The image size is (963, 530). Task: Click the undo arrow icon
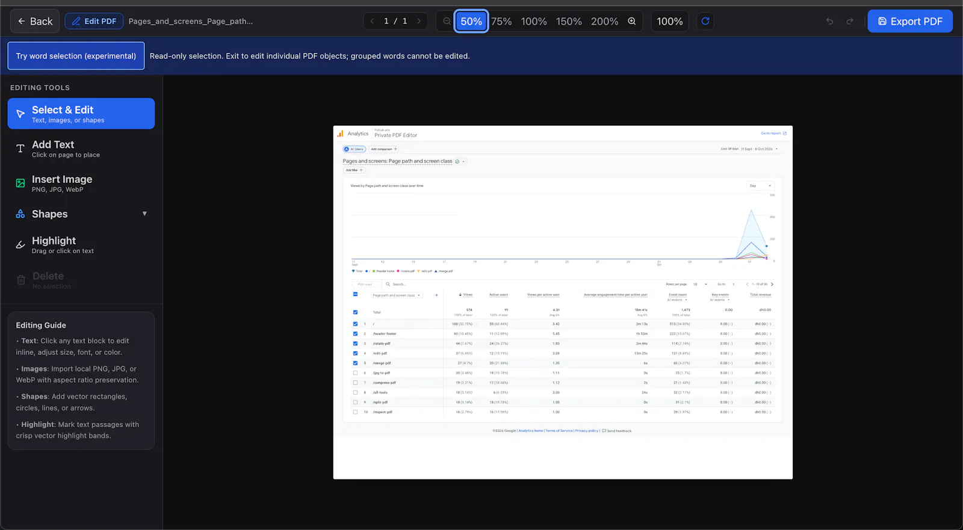tap(829, 21)
